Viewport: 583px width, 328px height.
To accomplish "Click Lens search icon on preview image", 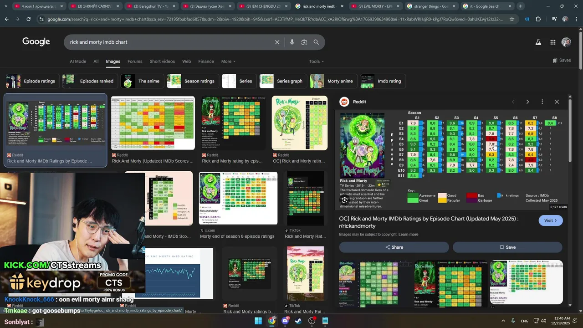I will [345, 200].
